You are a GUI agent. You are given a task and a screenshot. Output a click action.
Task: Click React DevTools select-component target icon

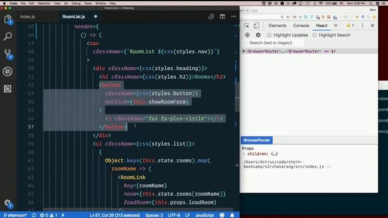(247, 35)
